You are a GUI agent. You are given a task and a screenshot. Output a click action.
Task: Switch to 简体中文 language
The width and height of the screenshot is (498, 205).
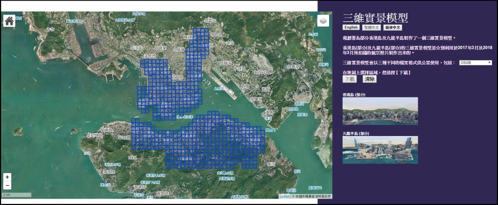(393, 28)
